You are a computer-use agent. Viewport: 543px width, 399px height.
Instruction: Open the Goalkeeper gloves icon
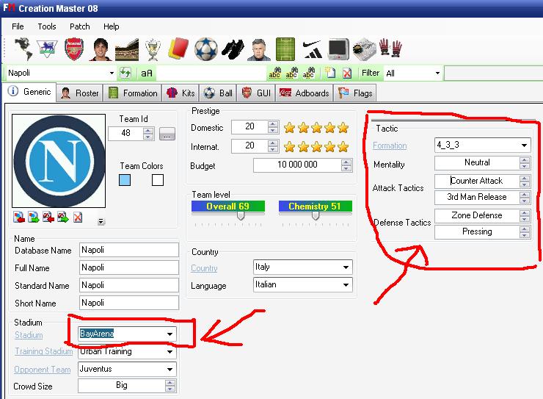pos(390,48)
